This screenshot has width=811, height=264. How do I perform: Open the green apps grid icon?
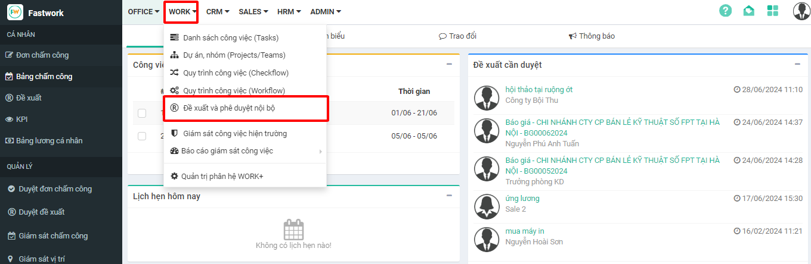click(x=773, y=11)
